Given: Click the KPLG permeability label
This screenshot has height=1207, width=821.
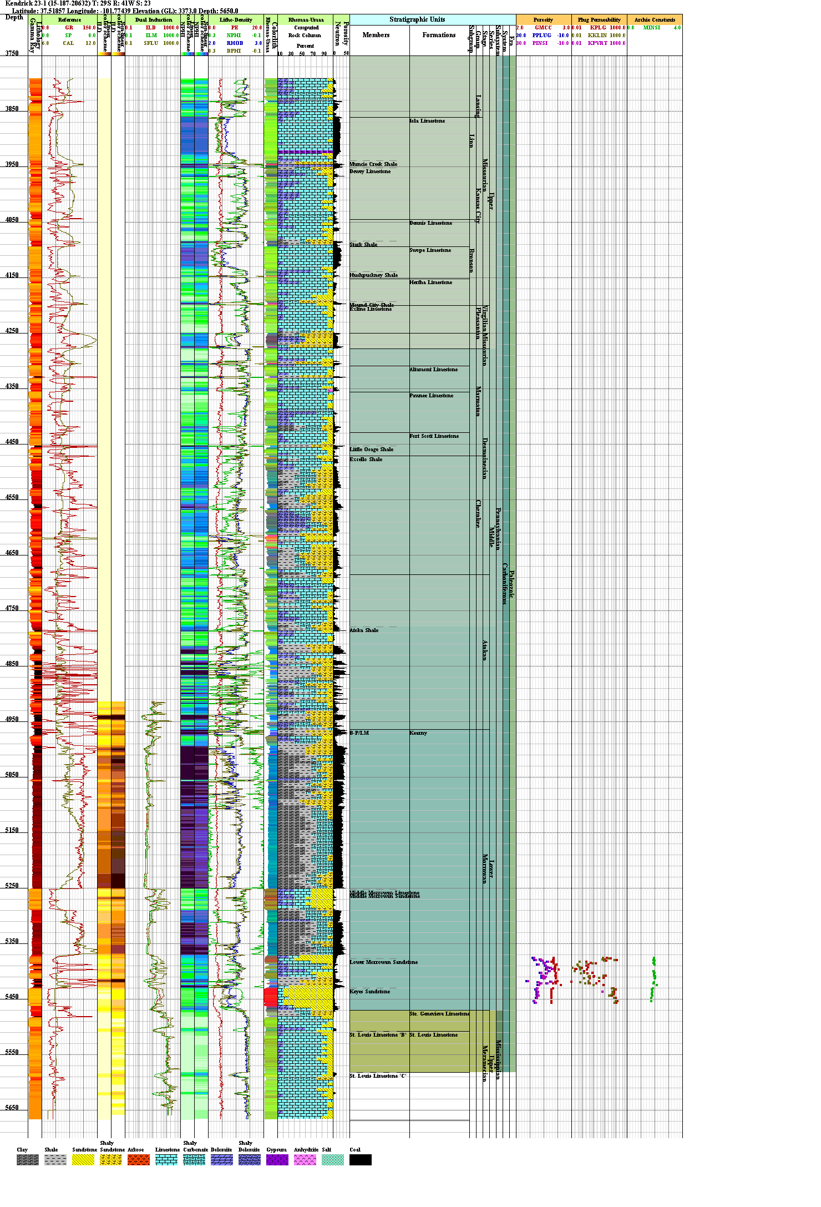Looking at the screenshot, I should coord(598,28).
